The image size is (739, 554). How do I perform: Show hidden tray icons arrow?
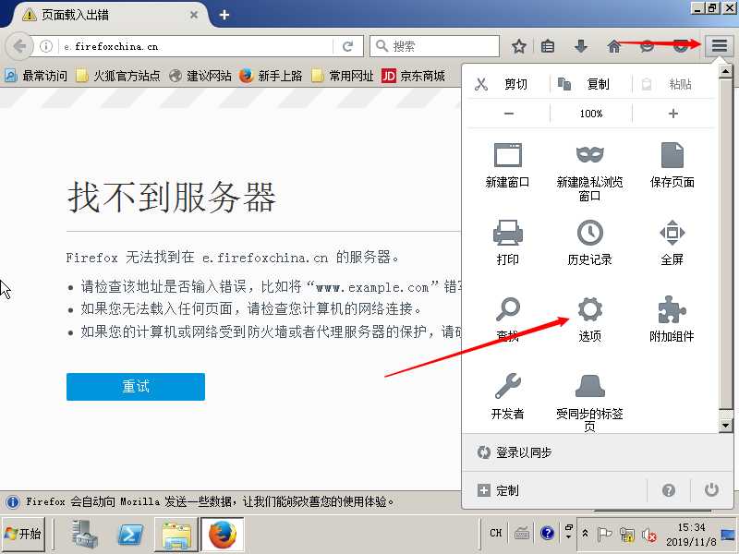pos(585,533)
